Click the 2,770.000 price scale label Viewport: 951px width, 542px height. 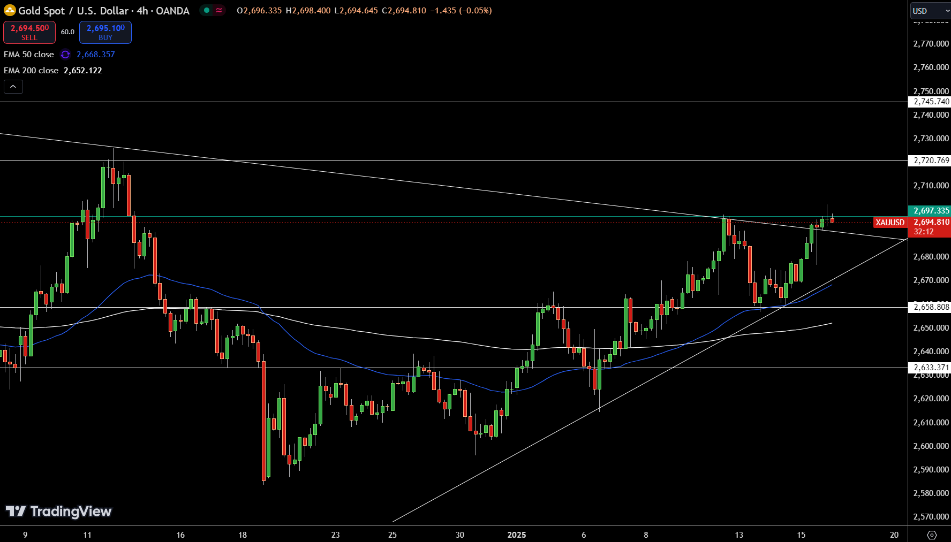pos(931,44)
